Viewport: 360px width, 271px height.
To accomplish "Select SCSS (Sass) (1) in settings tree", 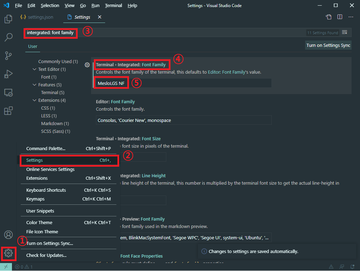I will 56,131.
